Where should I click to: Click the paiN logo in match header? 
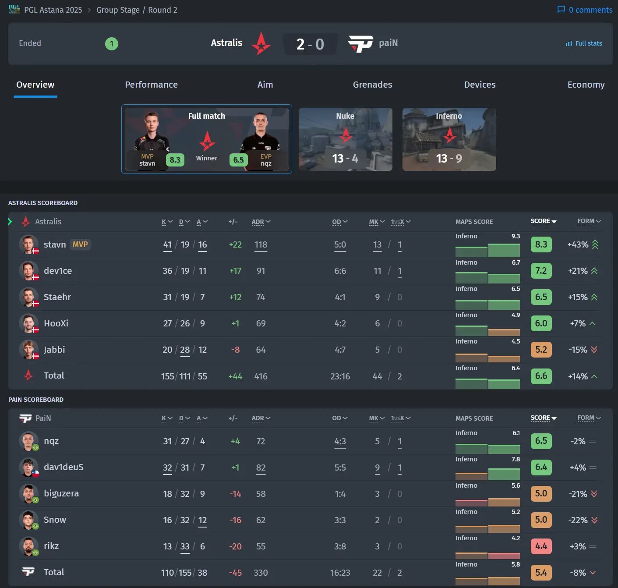coord(360,44)
